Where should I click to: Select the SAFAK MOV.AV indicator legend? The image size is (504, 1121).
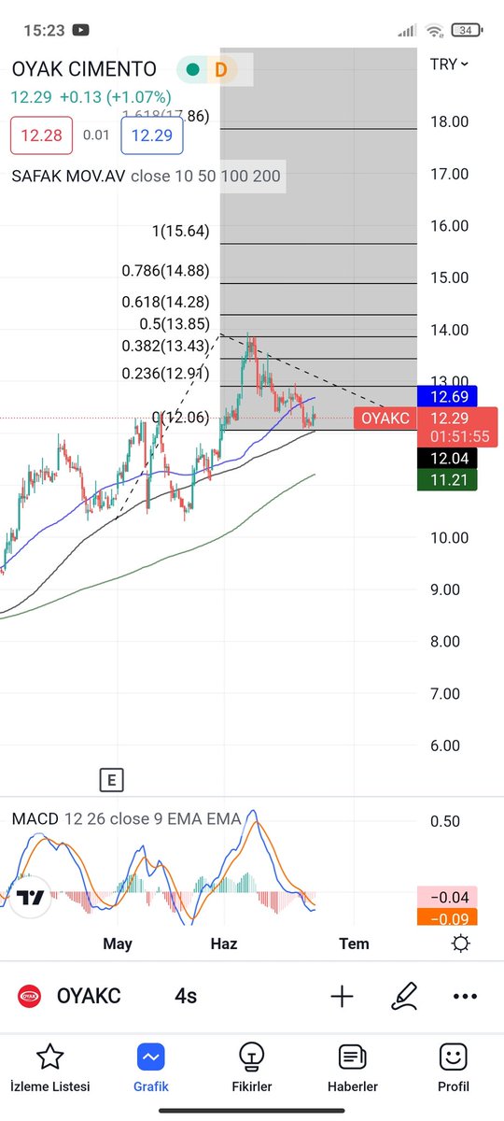point(146,176)
